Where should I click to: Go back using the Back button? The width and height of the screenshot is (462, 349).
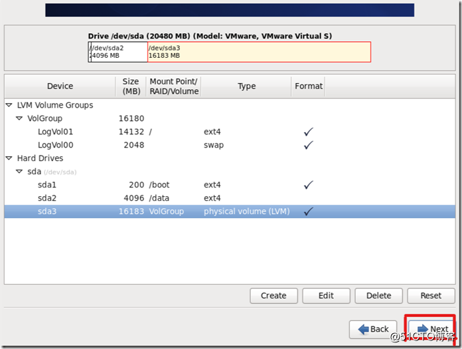tap(373, 329)
